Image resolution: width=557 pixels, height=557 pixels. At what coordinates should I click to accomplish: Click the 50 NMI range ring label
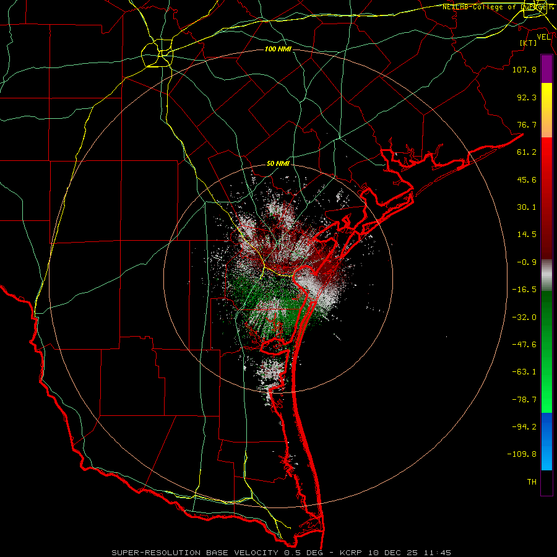pyautogui.click(x=278, y=164)
